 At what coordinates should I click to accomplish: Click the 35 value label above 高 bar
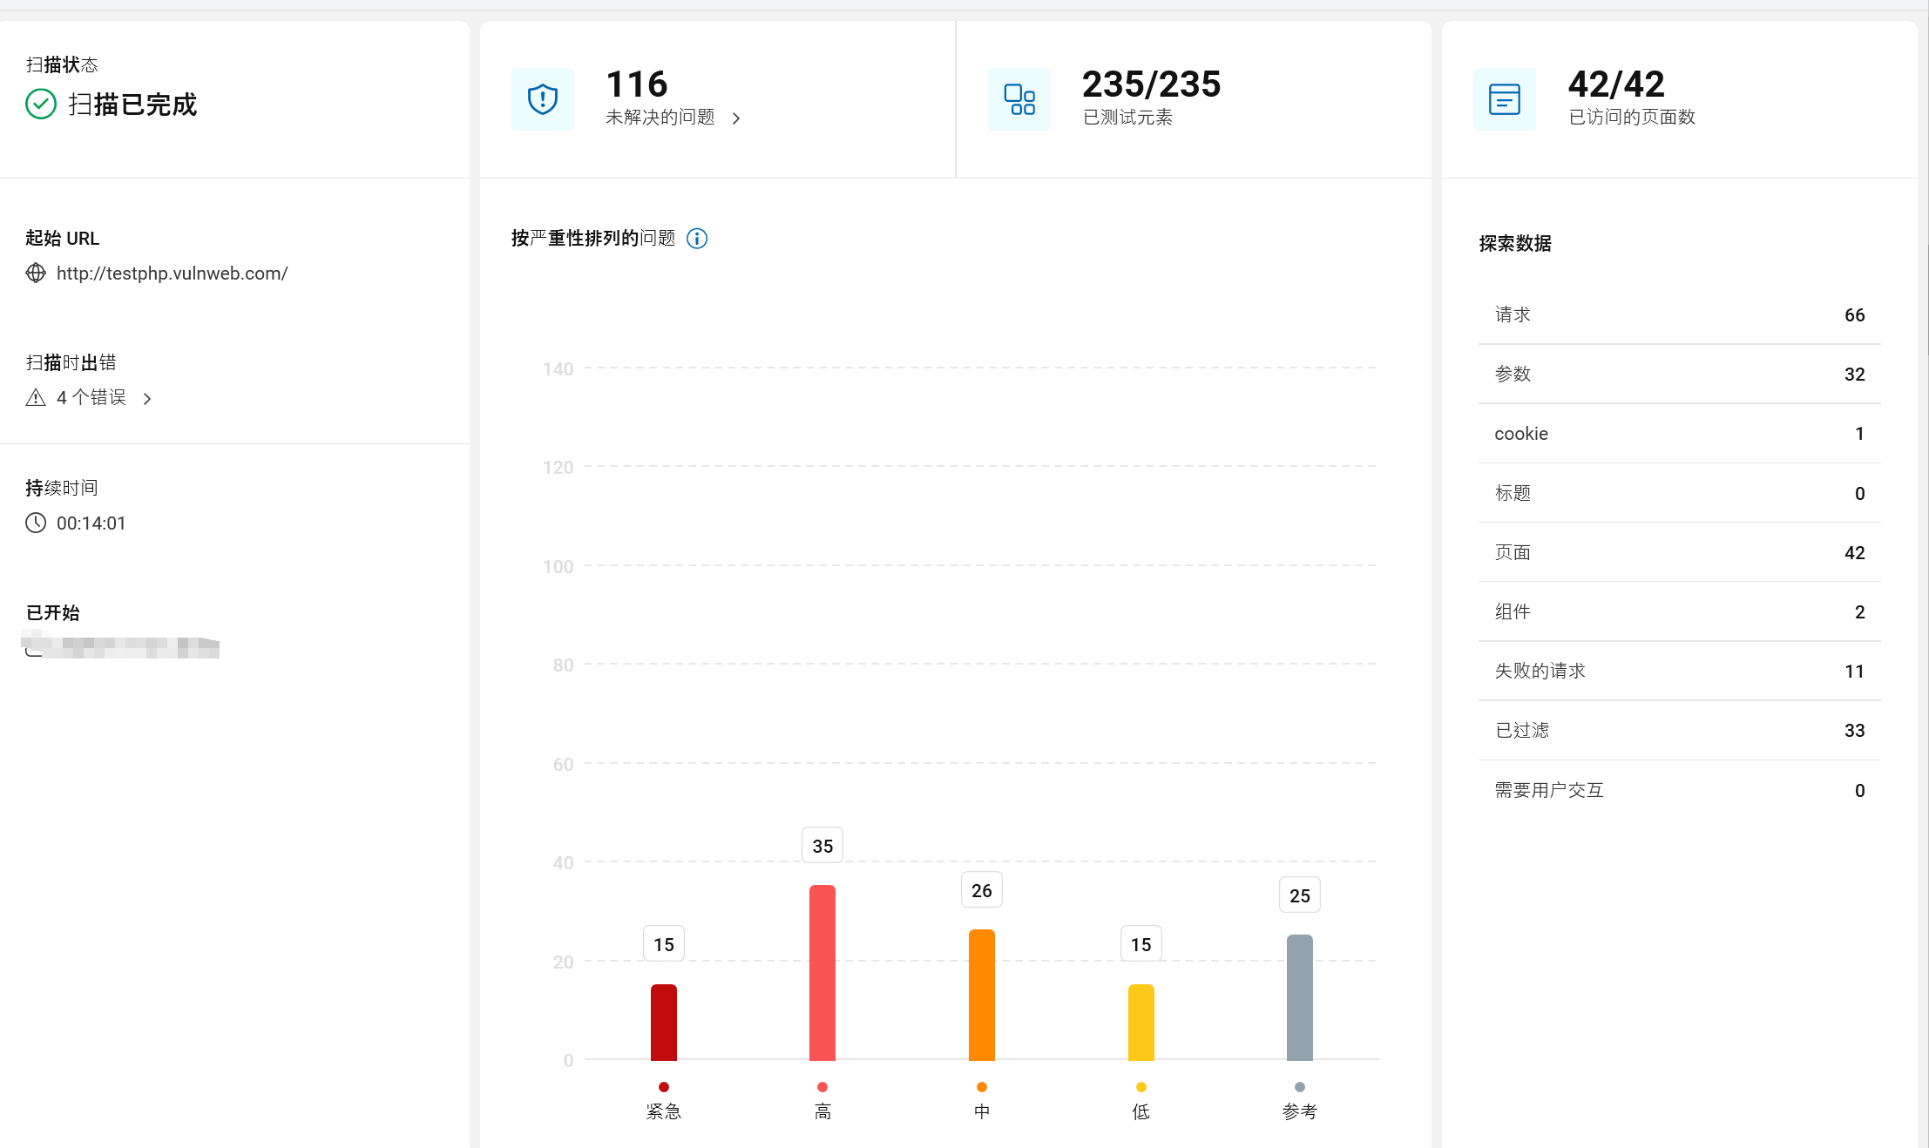822,846
